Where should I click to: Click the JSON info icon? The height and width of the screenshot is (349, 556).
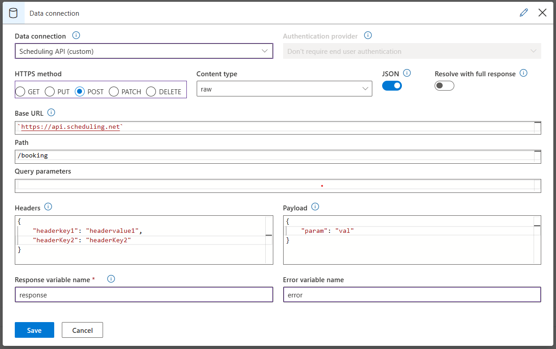click(x=407, y=73)
